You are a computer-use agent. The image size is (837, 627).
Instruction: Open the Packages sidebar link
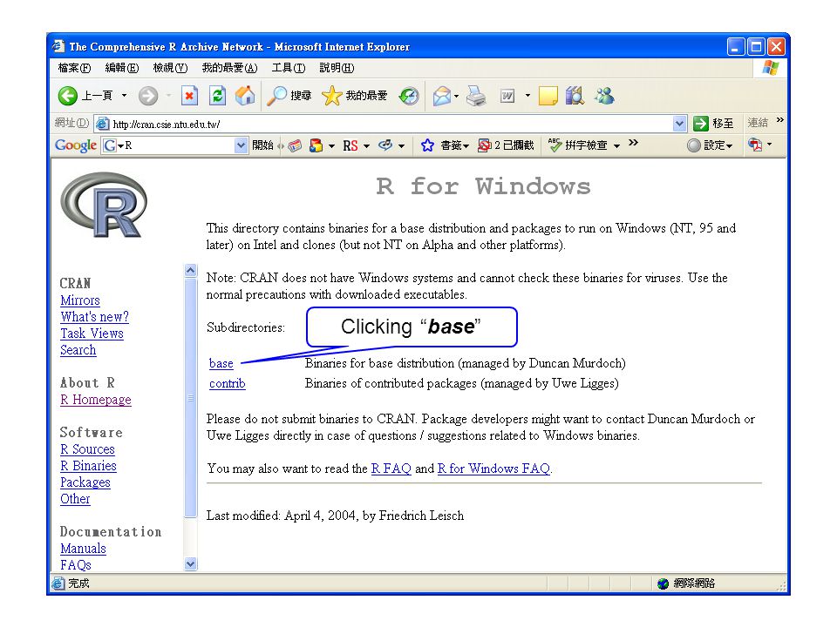pos(85,482)
